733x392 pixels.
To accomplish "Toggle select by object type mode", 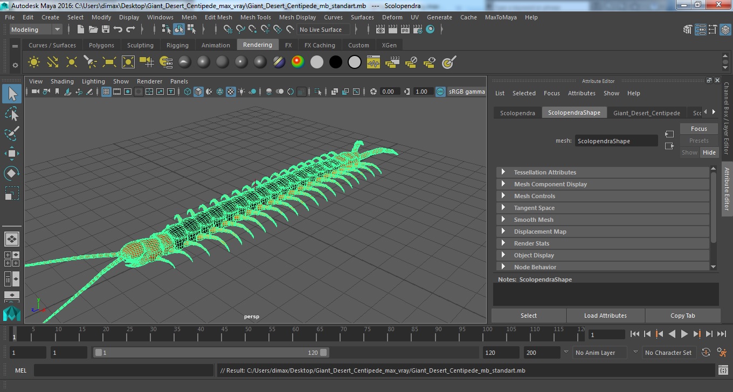I will click(178, 30).
